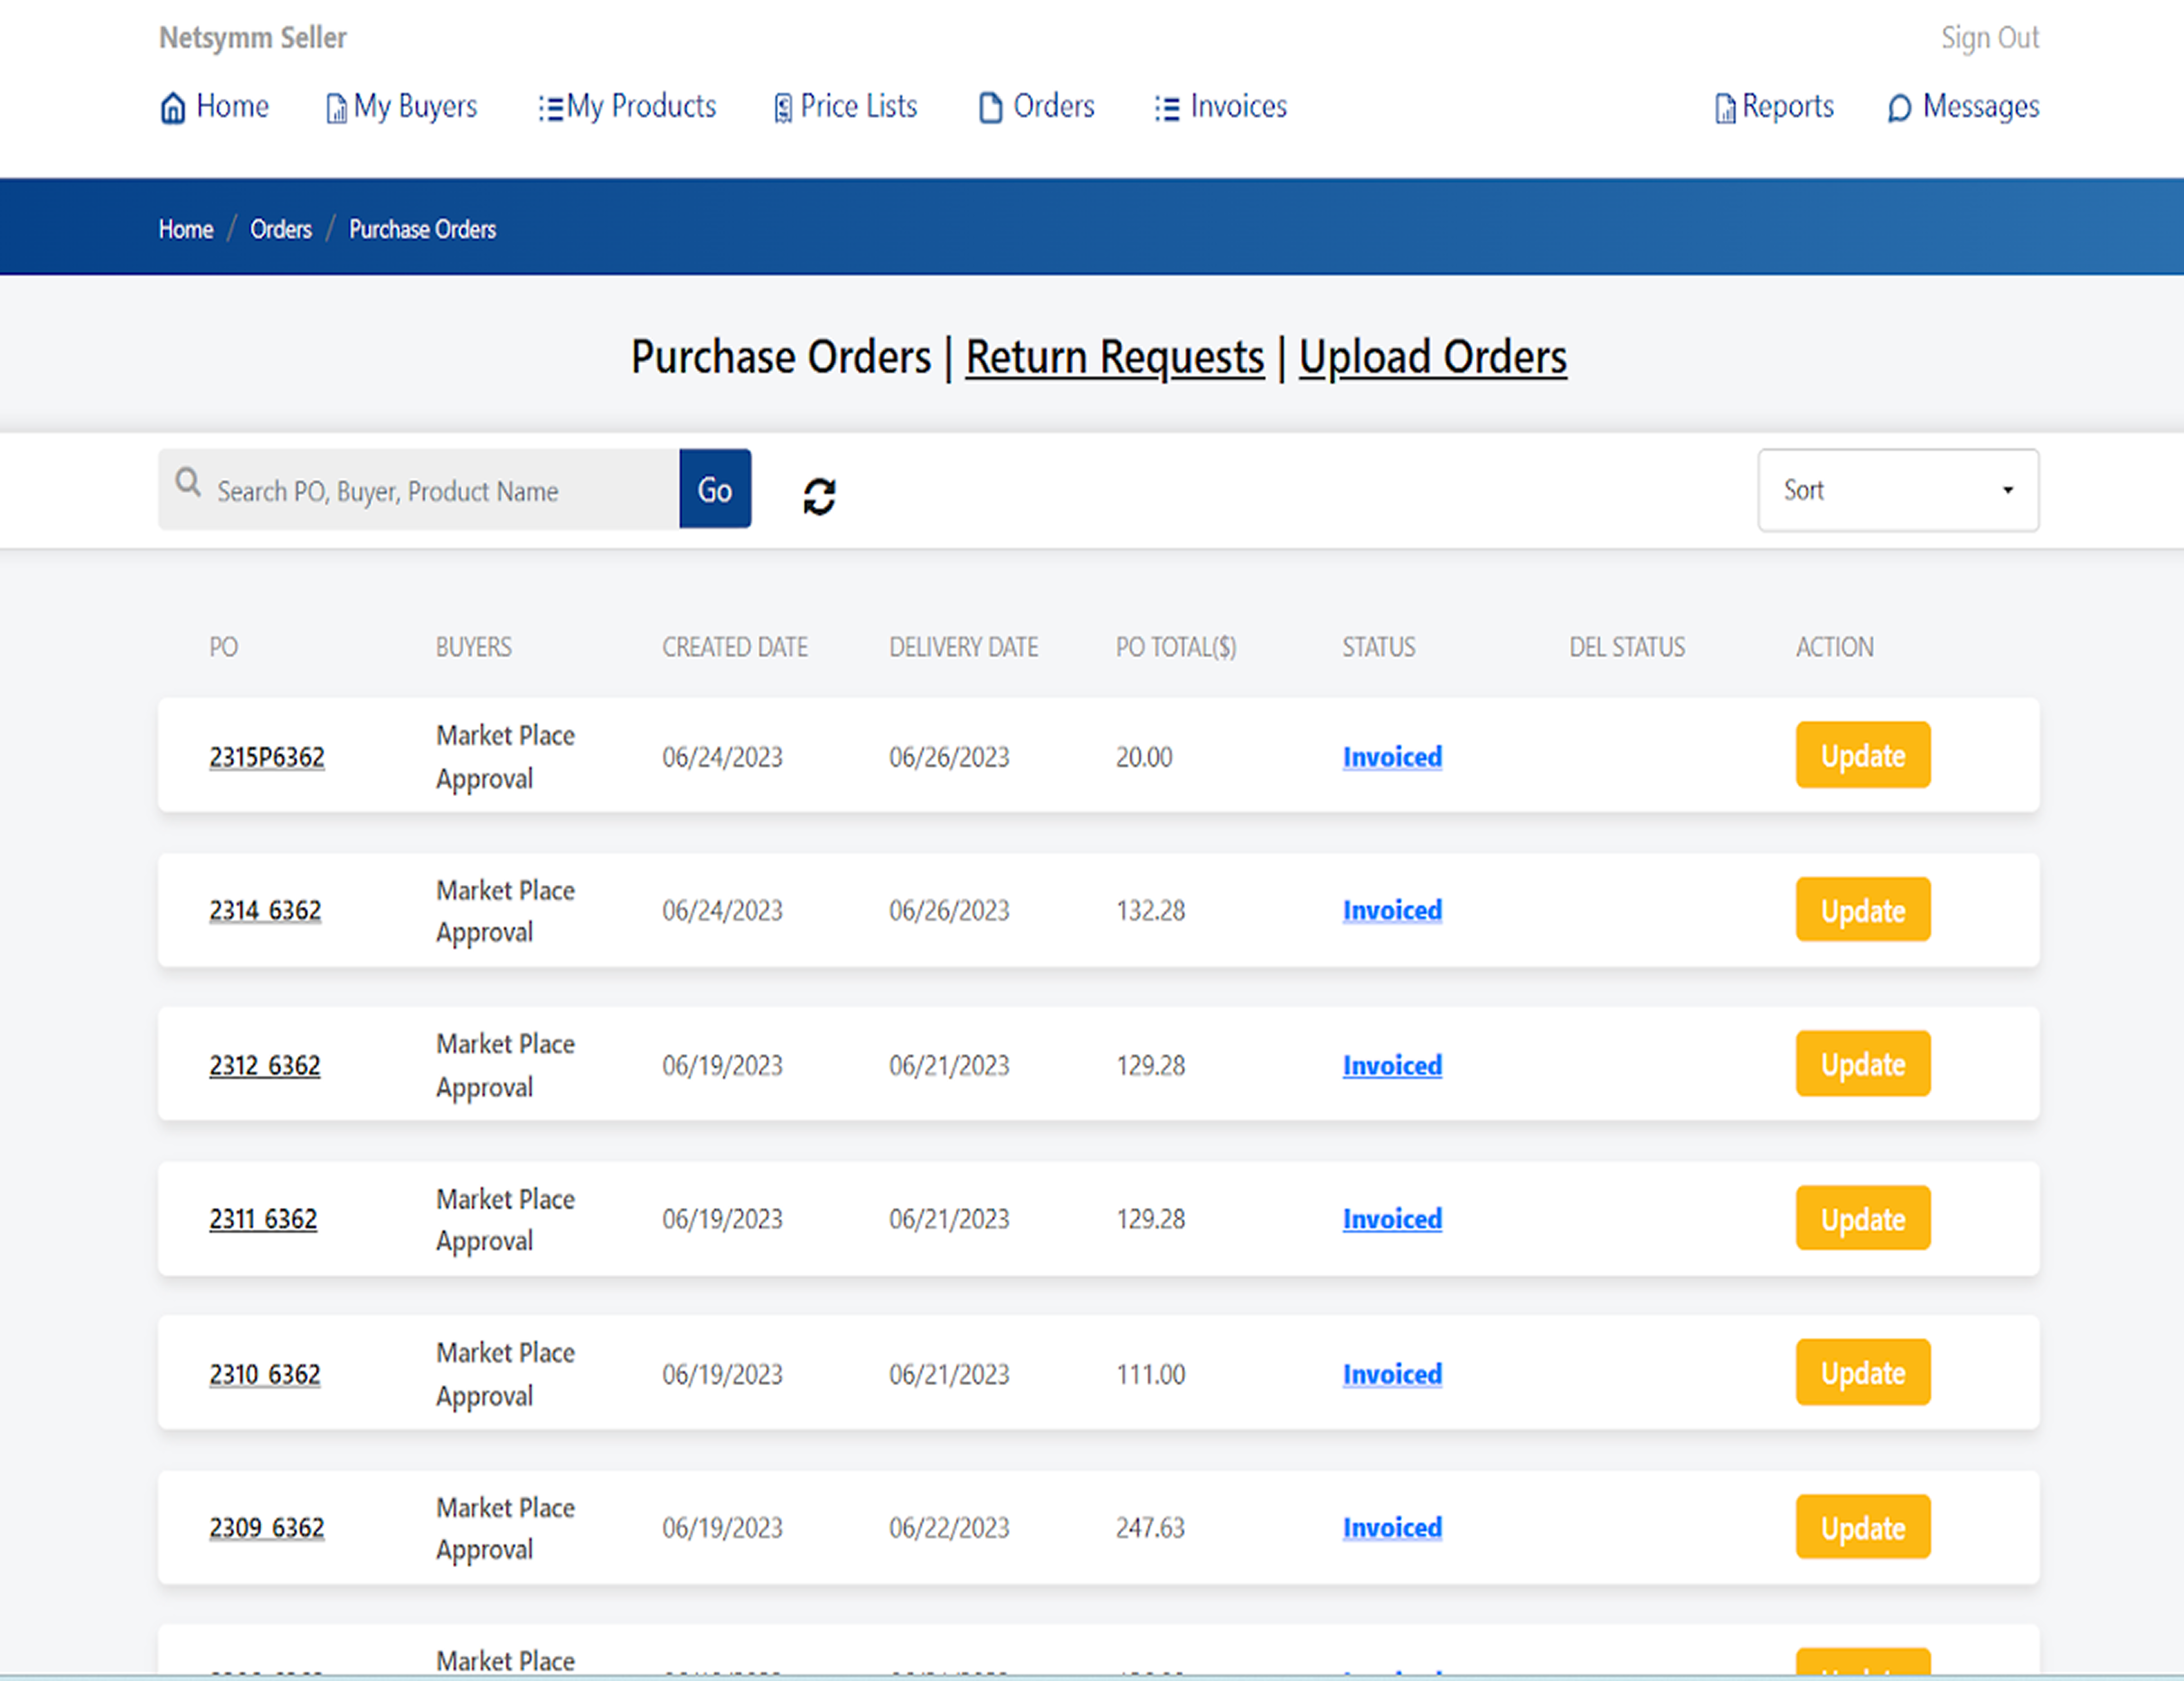Update order 2312_6362

1863,1064
